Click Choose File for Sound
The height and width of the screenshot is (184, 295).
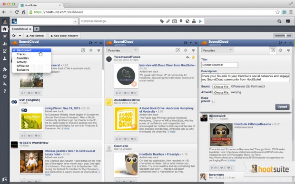point(221,87)
